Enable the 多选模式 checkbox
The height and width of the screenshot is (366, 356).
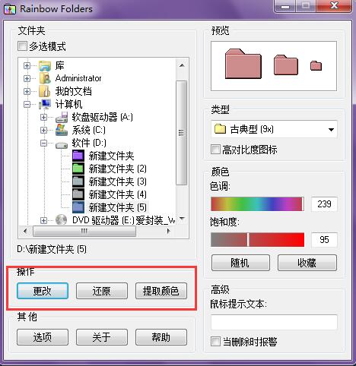22,46
